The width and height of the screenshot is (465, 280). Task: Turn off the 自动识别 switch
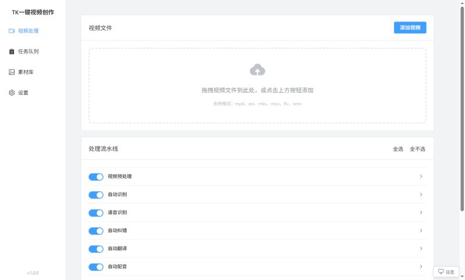(96, 194)
